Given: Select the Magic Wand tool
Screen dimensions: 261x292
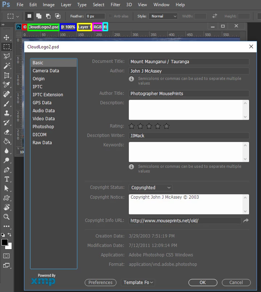Looking at the screenshot, I should [x=7, y=66].
